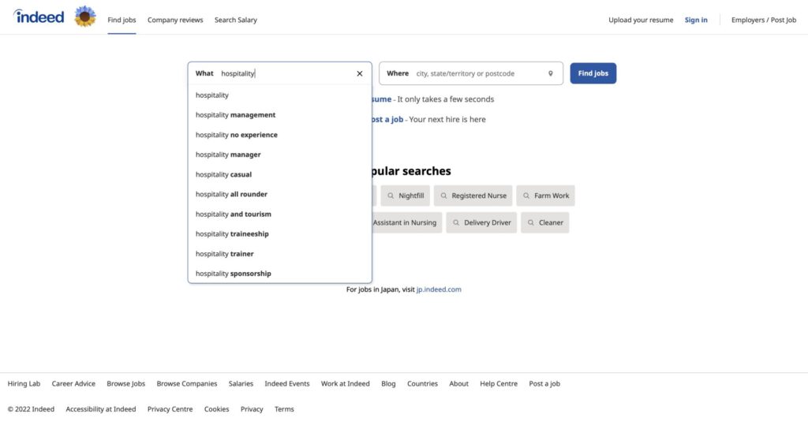The image size is (808, 425).
Task: Open Browse Companies footer link
Action: tap(186, 384)
